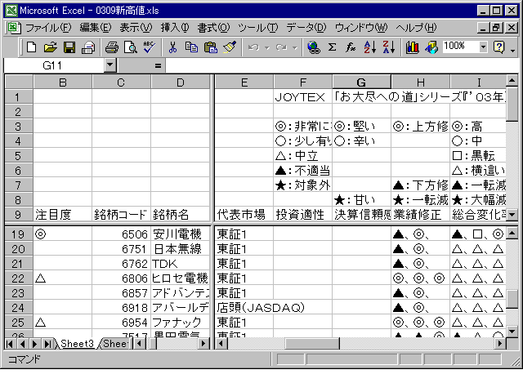Click lower pane vertical scroll down arrow
The width and height of the screenshot is (523, 392).
click(512, 331)
